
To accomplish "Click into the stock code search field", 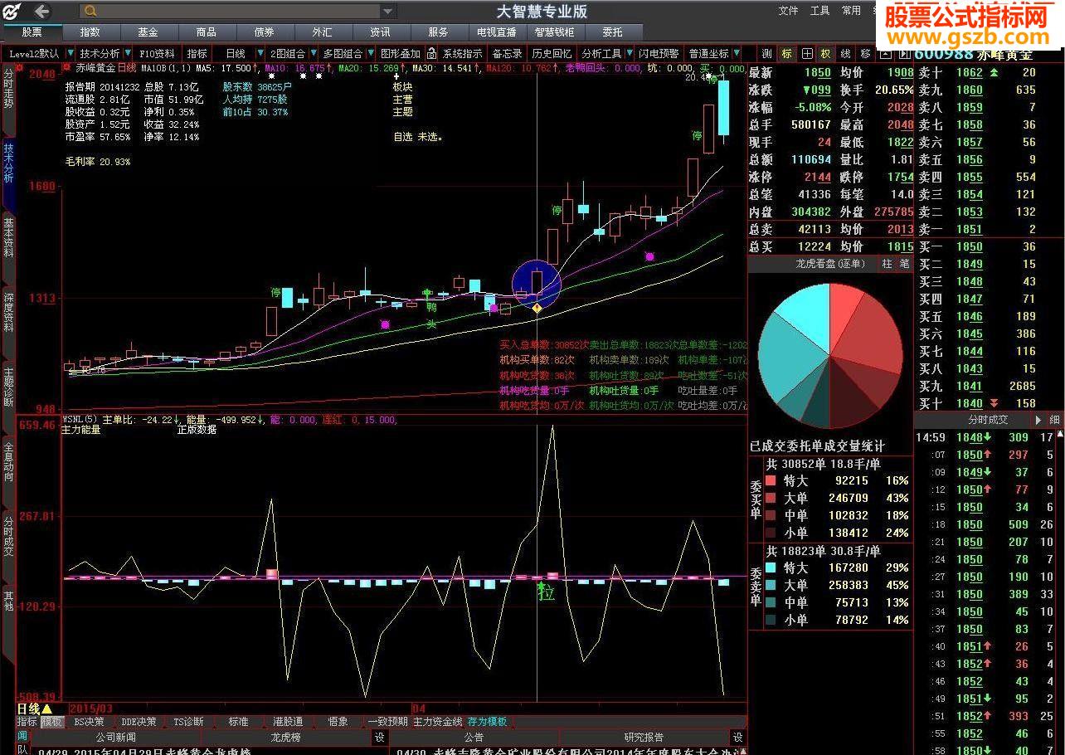I will pos(238,11).
